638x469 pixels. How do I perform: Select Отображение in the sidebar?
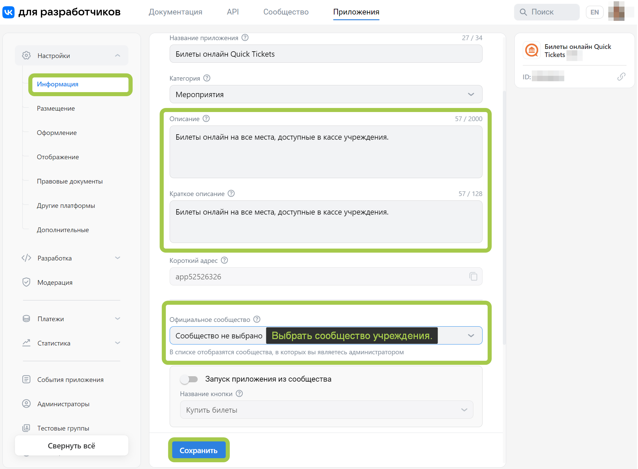(x=58, y=157)
